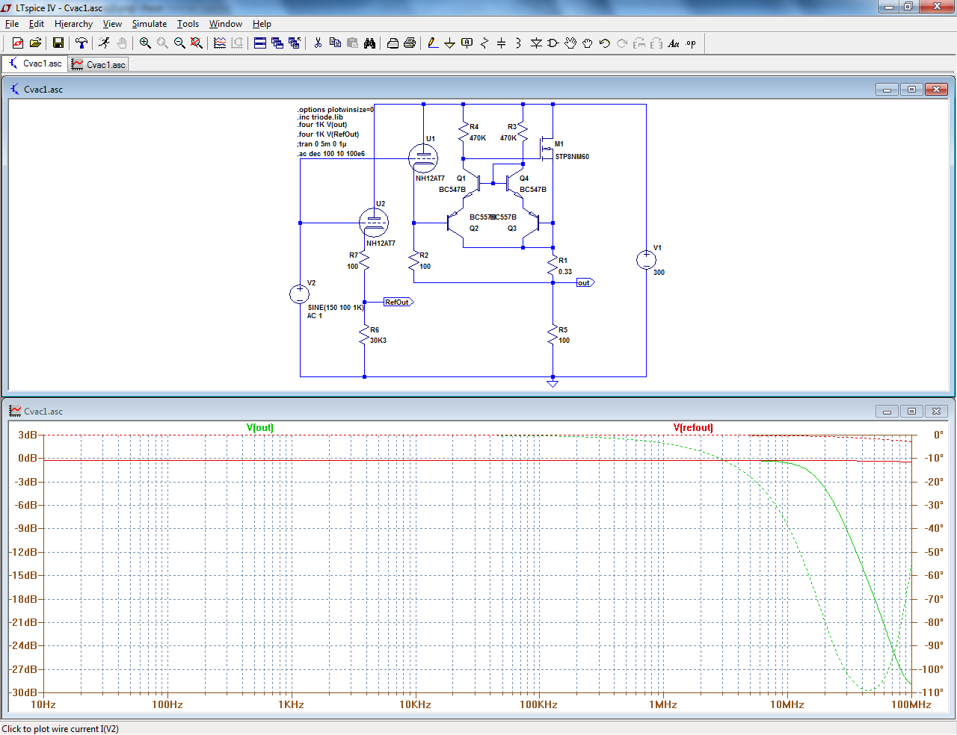Cut with the scissors tool

point(318,43)
